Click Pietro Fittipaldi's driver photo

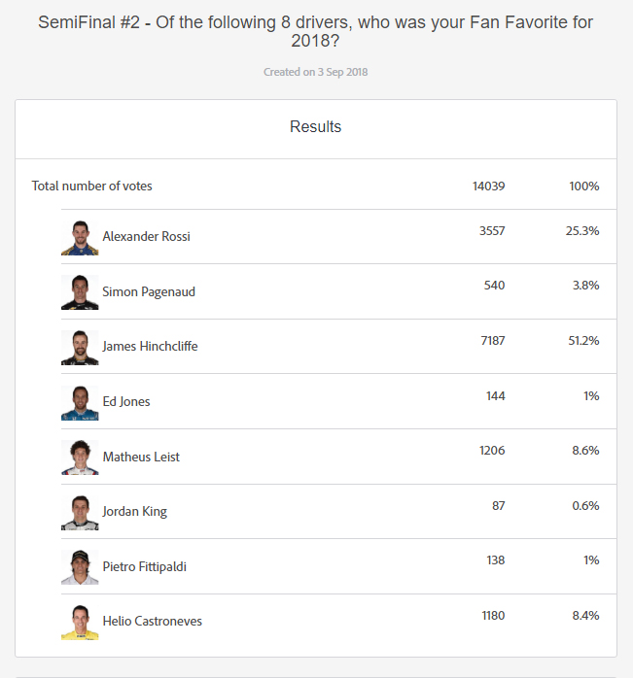coord(80,567)
